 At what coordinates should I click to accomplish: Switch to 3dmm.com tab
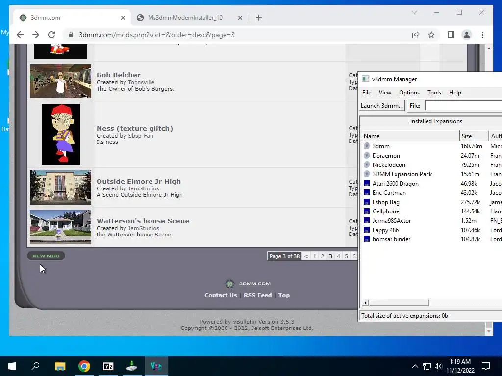(x=72, y=18)
